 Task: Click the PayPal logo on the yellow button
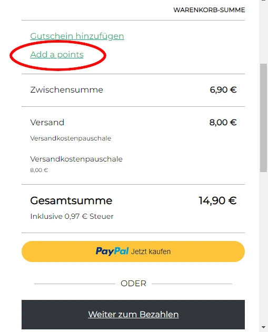[112, 251]
